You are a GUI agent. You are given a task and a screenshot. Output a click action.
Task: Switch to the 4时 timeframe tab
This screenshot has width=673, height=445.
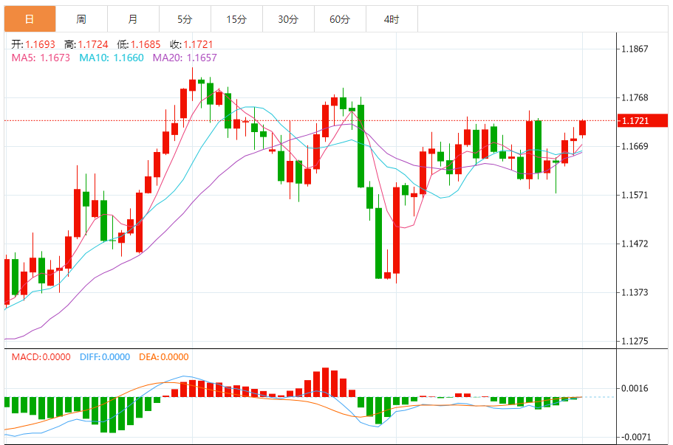tap(392, 19)
